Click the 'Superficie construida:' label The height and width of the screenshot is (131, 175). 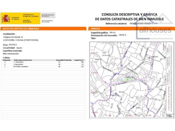click(x=13, y=51)
